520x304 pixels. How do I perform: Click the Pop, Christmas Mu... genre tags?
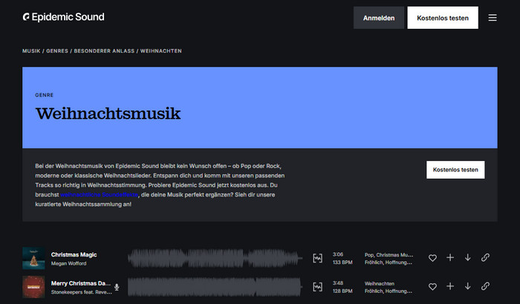pyautogui.click(x=389, y=254)
